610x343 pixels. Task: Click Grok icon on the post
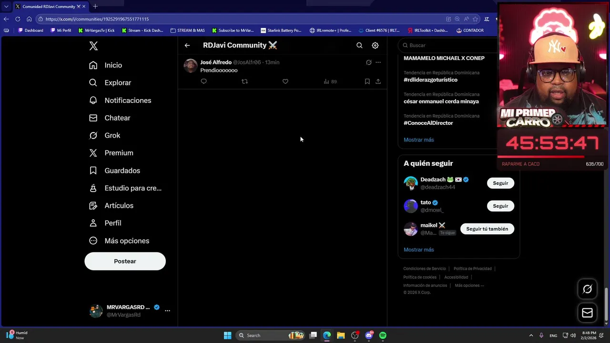tap(368, 62)
